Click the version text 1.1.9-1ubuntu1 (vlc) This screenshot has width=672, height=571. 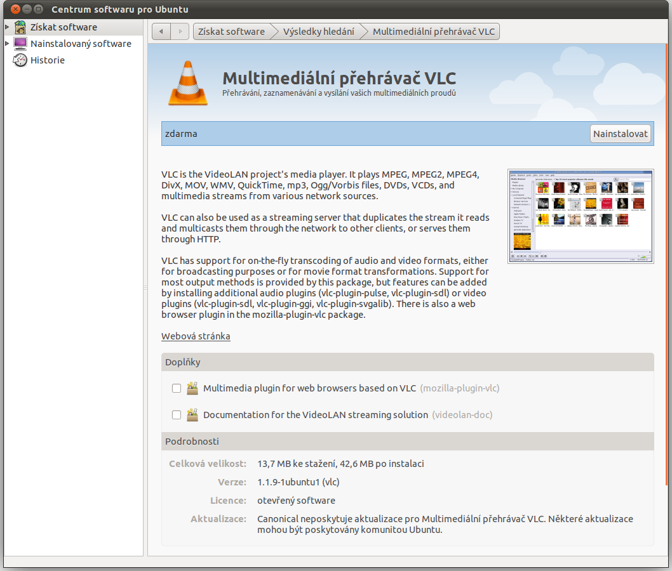(x=299, y=482)
